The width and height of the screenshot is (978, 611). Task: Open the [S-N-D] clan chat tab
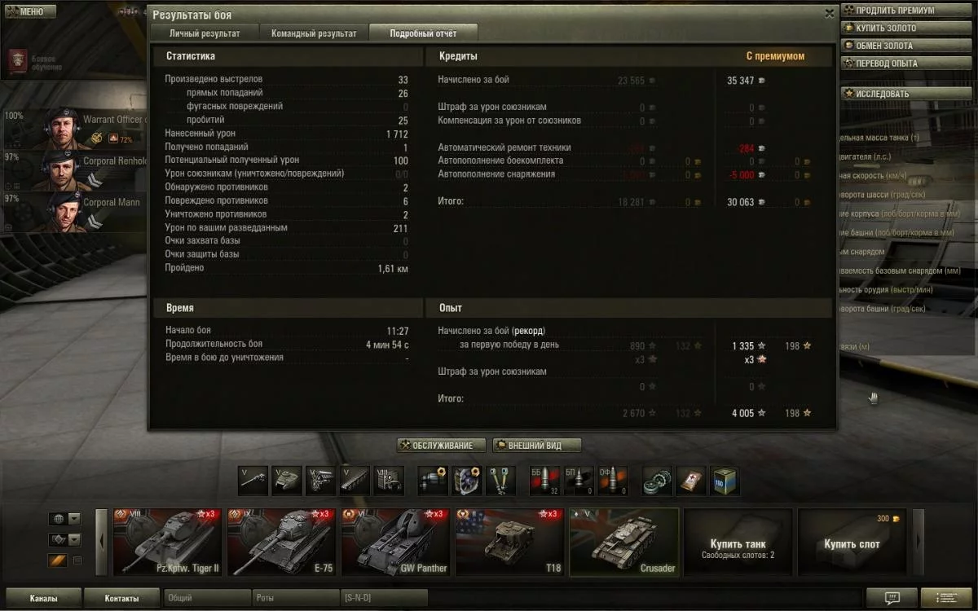click(385, 598)
